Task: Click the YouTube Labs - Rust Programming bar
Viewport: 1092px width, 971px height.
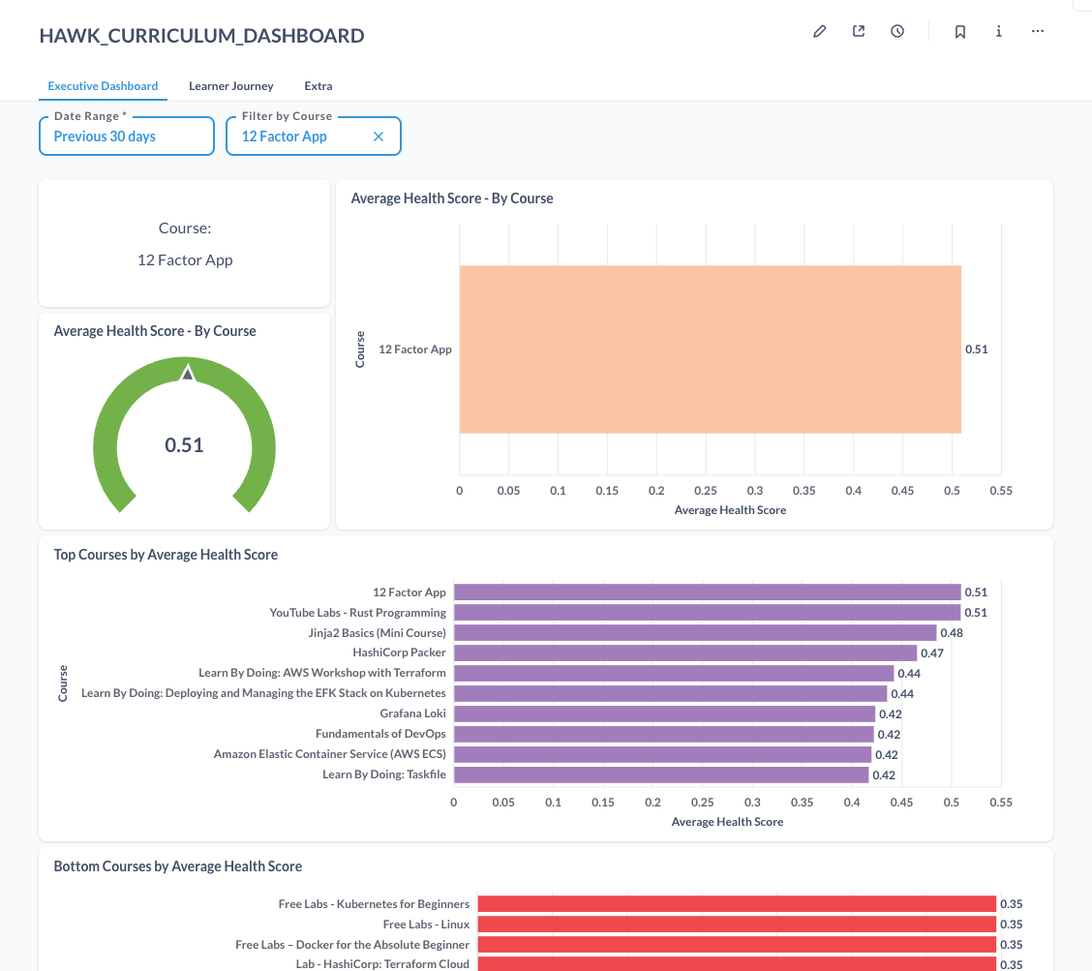Action: (707, 612)
